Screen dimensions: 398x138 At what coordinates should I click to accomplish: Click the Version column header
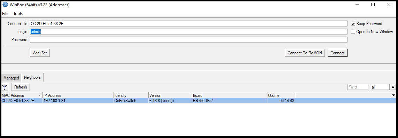click(x=170, y=95)
